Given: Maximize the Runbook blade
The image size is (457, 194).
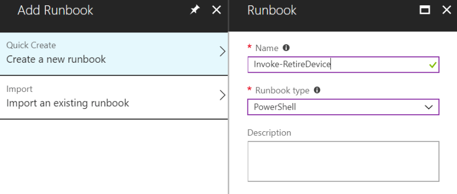Looking at the screenshot, I should click(425, 10).
